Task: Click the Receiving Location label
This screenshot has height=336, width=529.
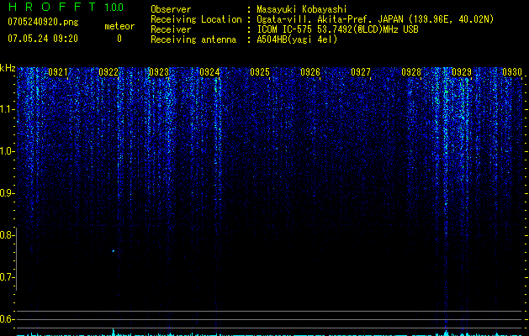Action: pos(196,19)
